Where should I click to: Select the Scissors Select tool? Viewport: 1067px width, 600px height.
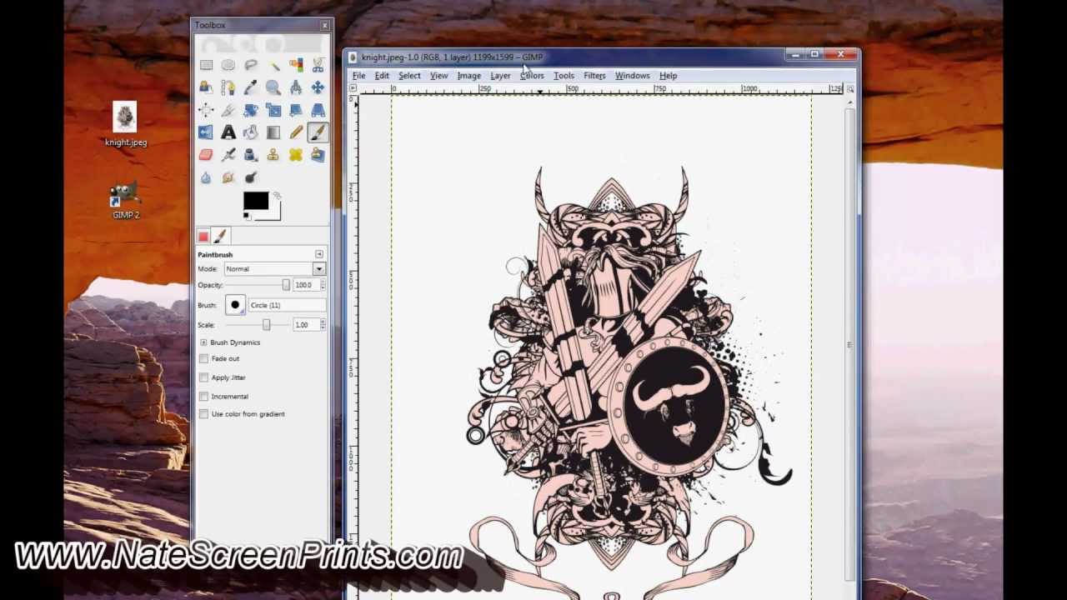(318, 65)
